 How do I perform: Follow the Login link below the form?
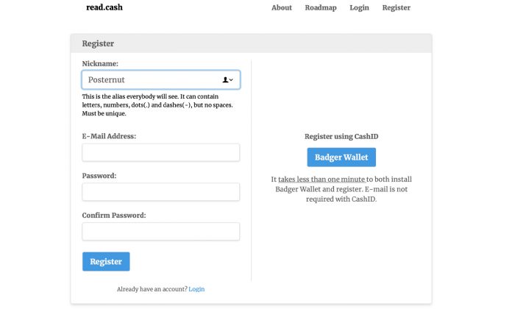click(x=196, y=289)
